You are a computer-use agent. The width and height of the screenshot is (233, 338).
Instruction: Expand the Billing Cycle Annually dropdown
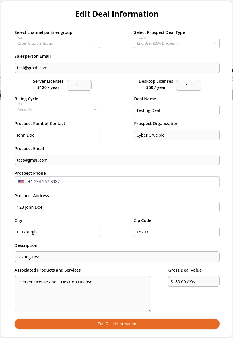(x=57, y=110)
